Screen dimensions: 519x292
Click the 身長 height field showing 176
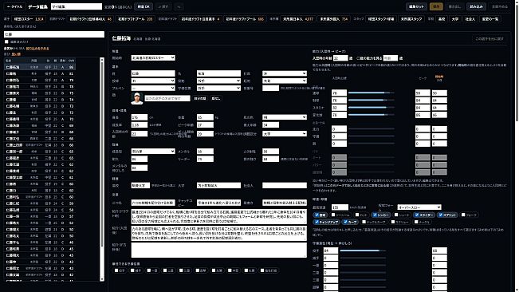[x=140, y=117]
